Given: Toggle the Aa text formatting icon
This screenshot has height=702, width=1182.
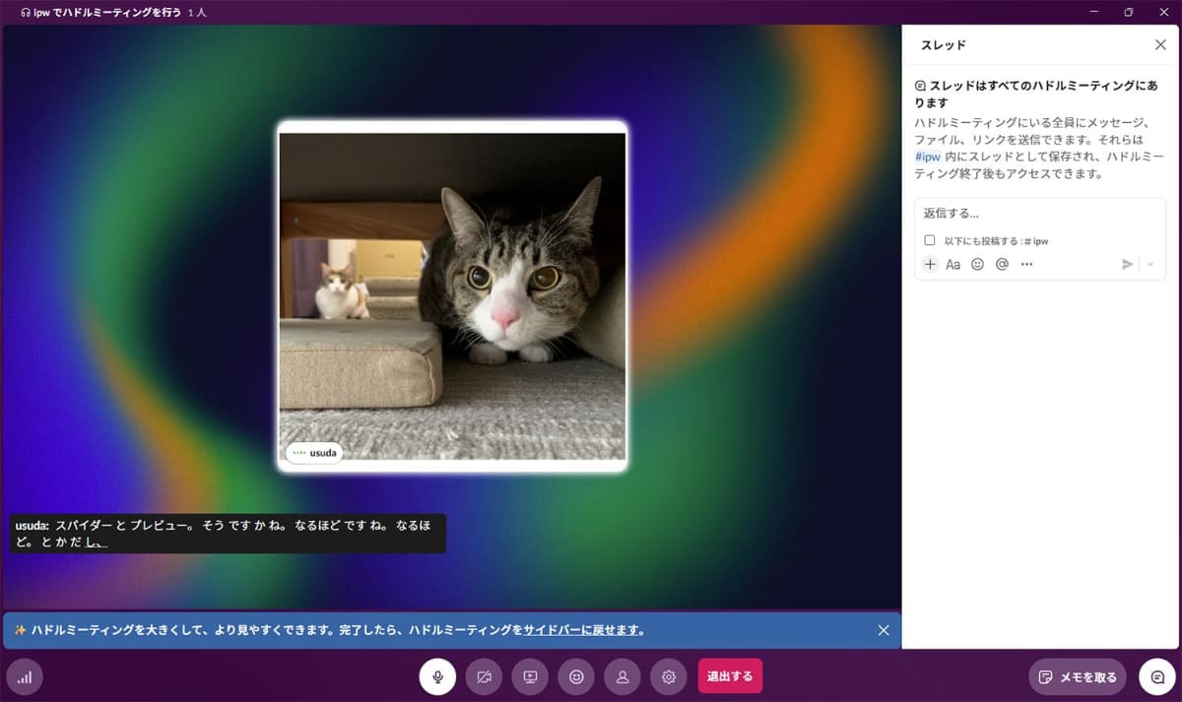Looking at the screenshot, I should [x=953, y=264].
